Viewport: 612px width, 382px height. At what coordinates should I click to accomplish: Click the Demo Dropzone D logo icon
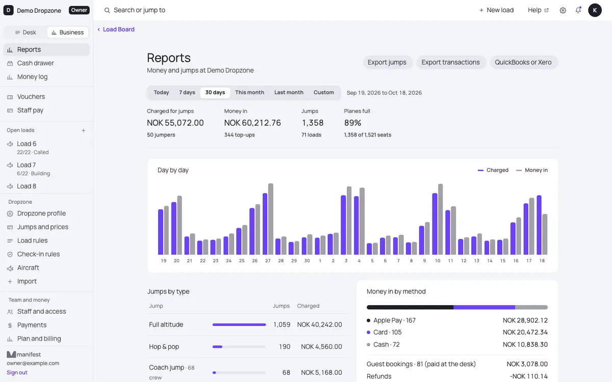(9, 10)
